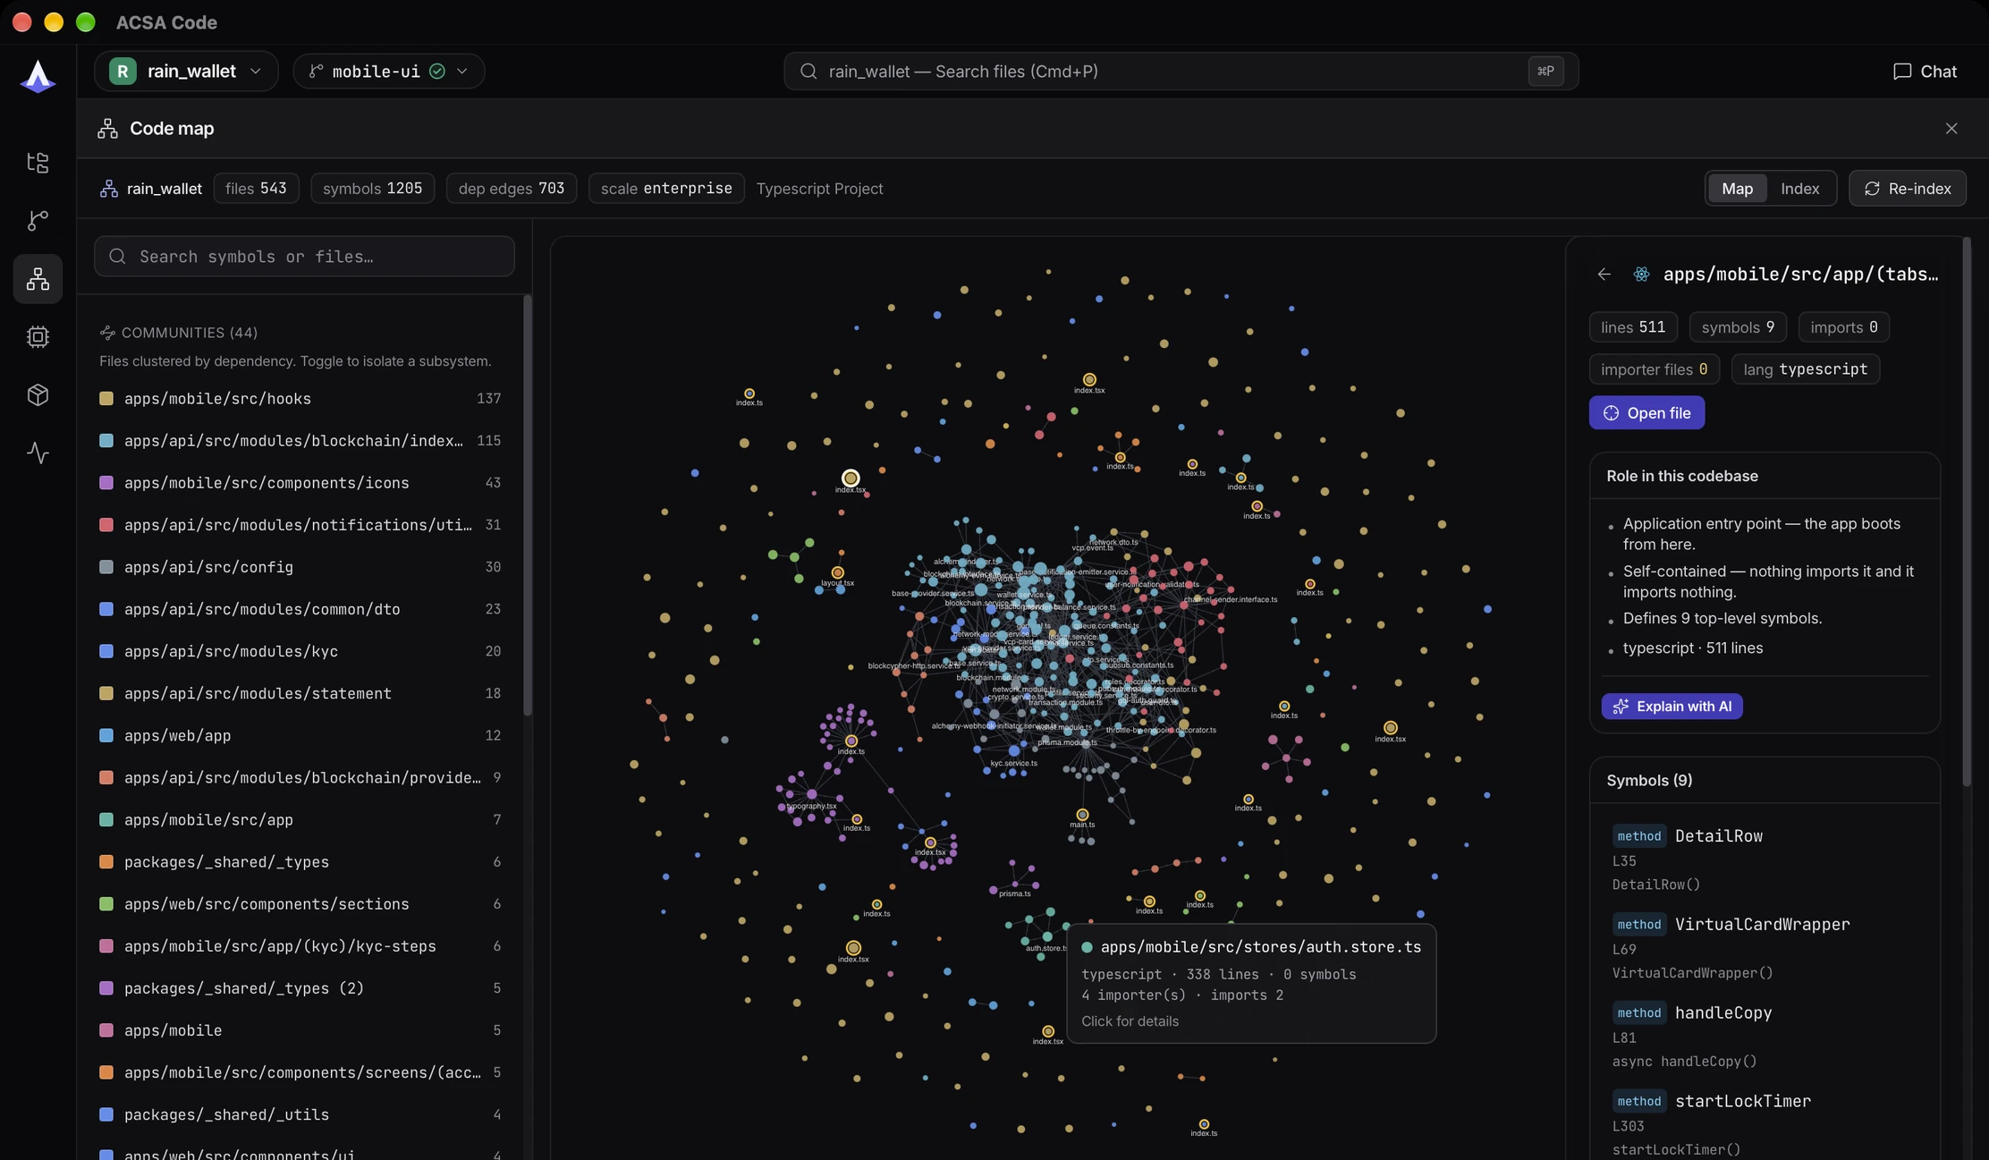Focus the Search symbols or files field
Image resolution: width=1989 pixels, height=1160 pixels.
[304, 257]
